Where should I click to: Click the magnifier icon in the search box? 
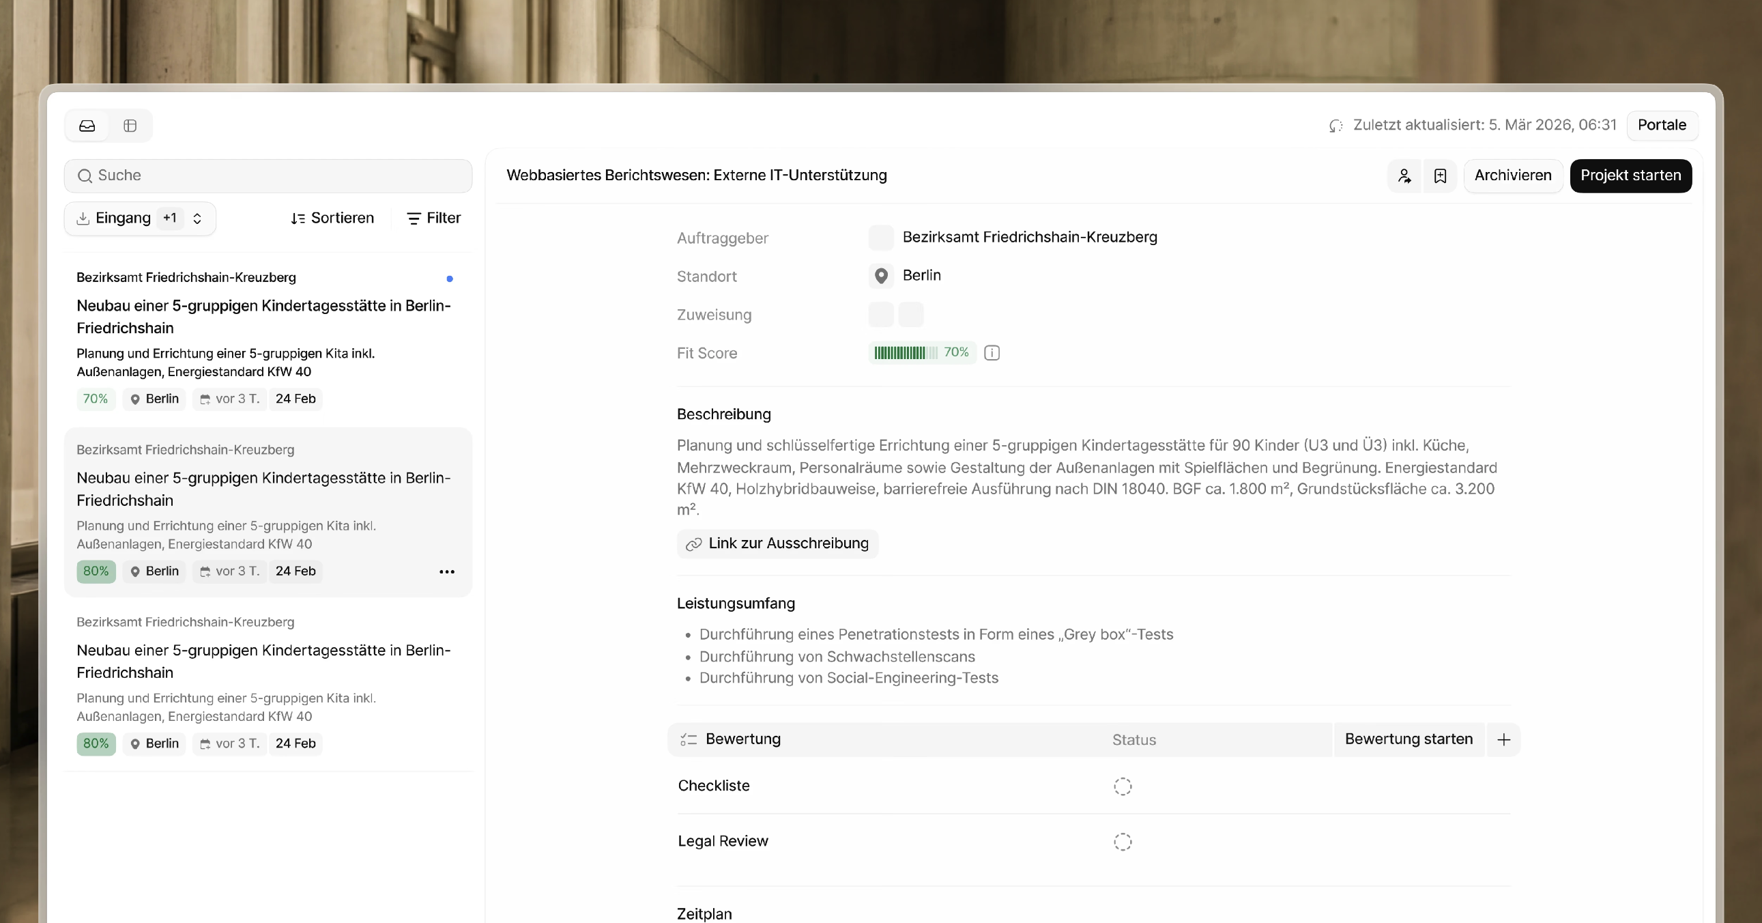85,176
